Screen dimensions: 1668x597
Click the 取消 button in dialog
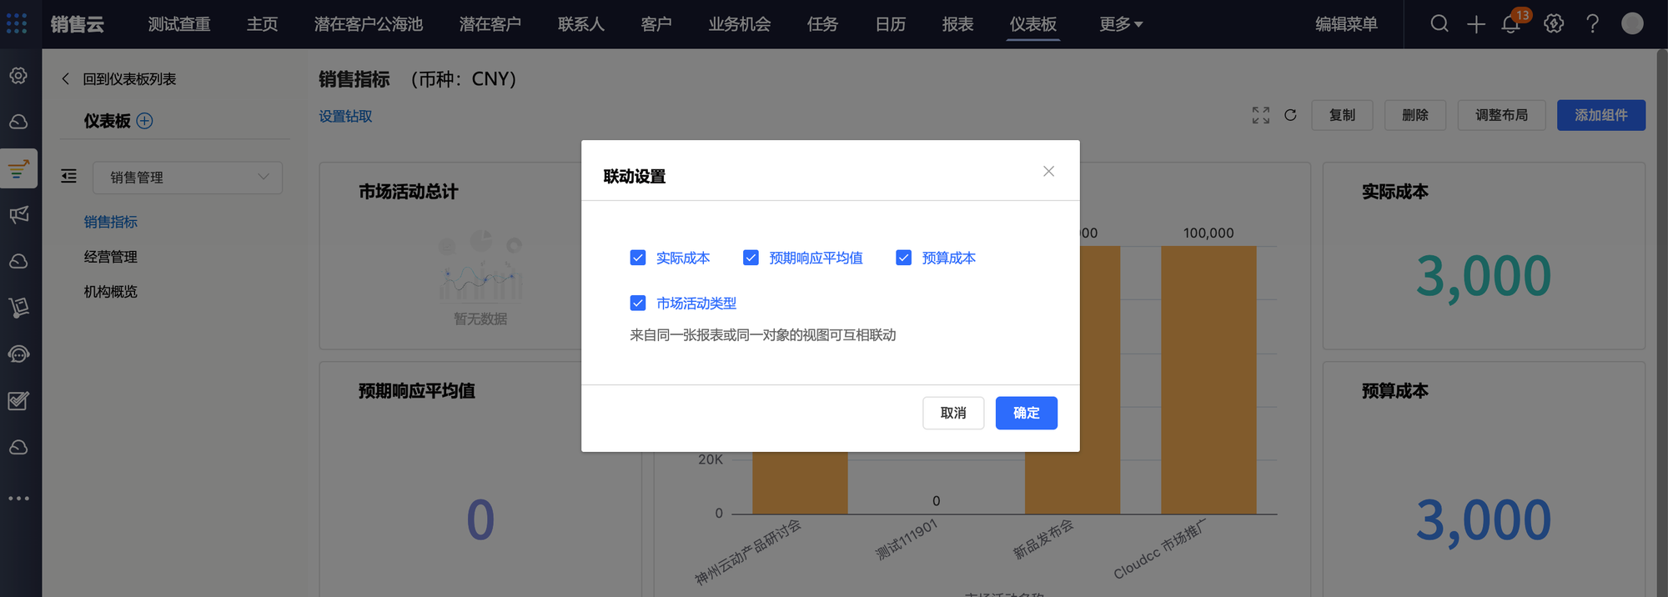click(x=952, y=413)
